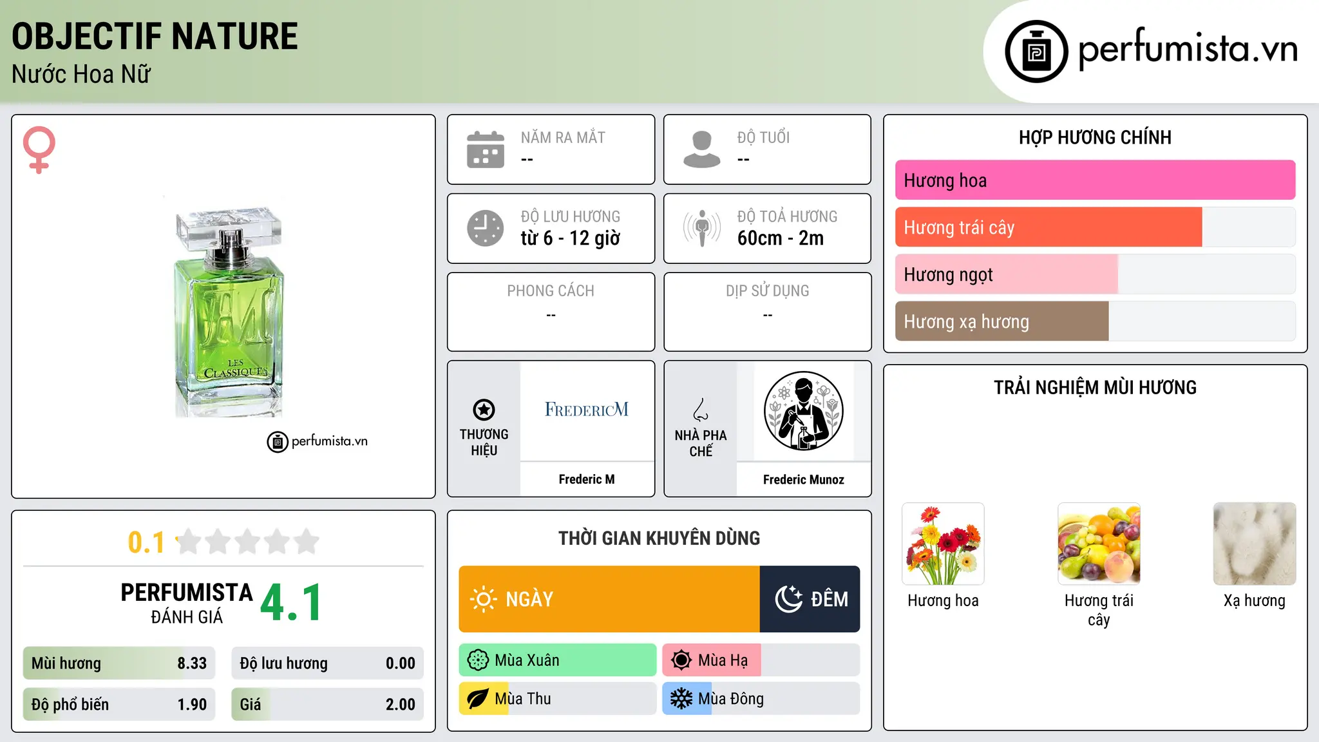Click the star badge icon above Thương hiệu
1319x742 pixels.
click(x=484, y=410)
